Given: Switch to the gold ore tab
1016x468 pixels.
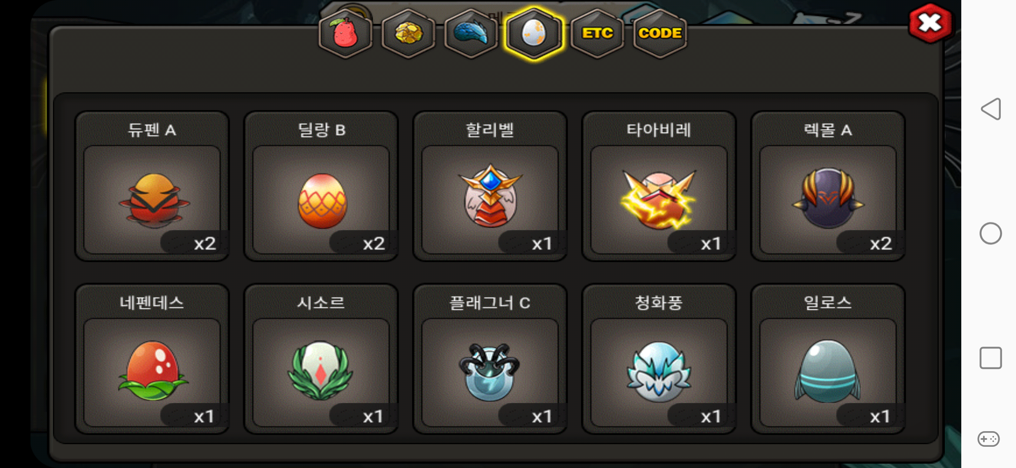Looking at the screenshot, I should (x=409, y=34).
